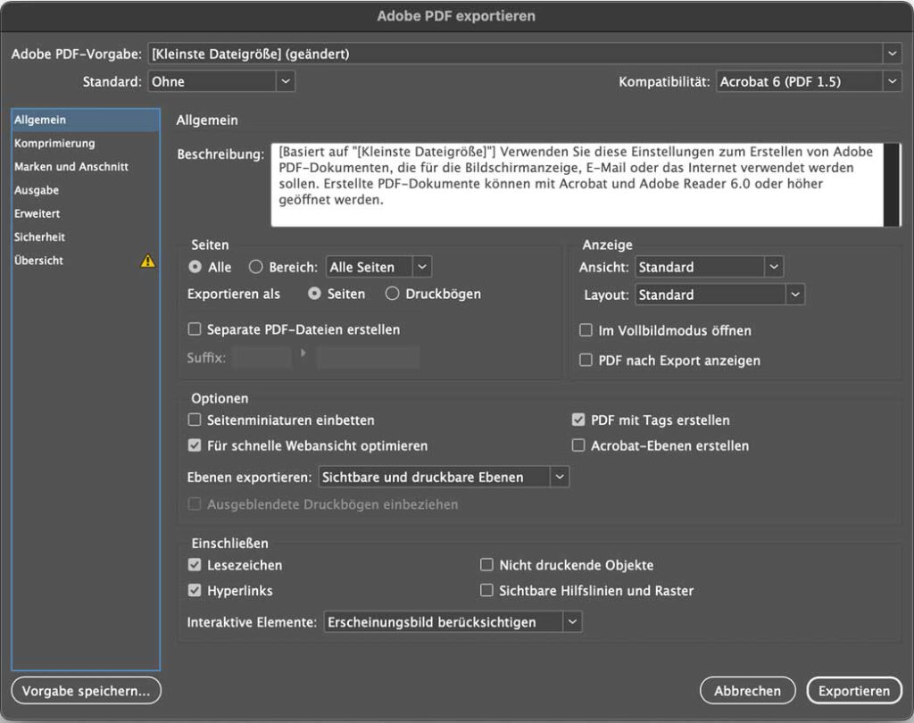914x723 pixels.
Task: Enable PDF nach Export anzeigen
Action: 586,361
